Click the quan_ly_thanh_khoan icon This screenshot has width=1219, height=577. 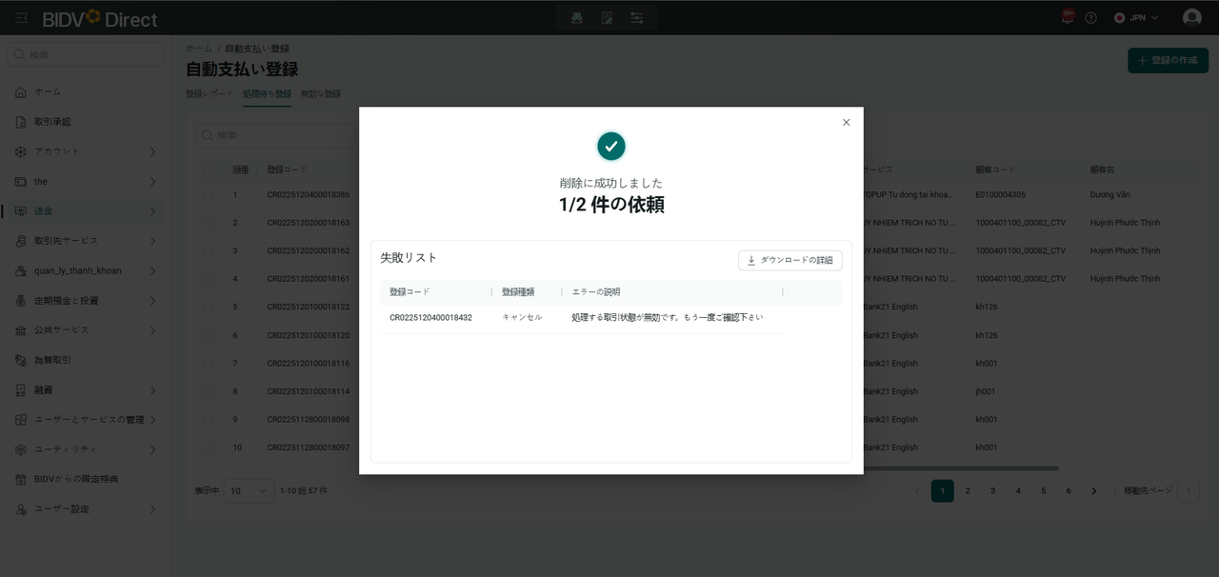[21, 270]
